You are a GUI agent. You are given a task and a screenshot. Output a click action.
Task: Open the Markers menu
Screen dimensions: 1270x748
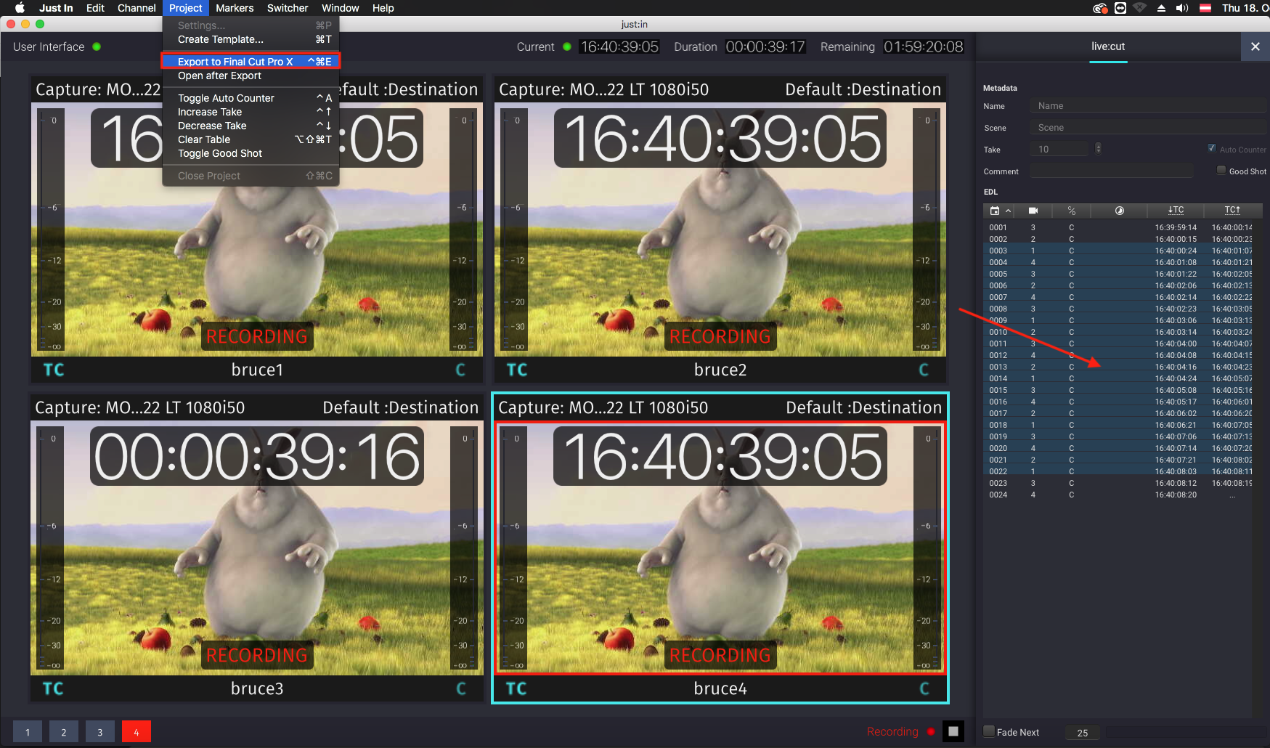[x=235, y=8]
